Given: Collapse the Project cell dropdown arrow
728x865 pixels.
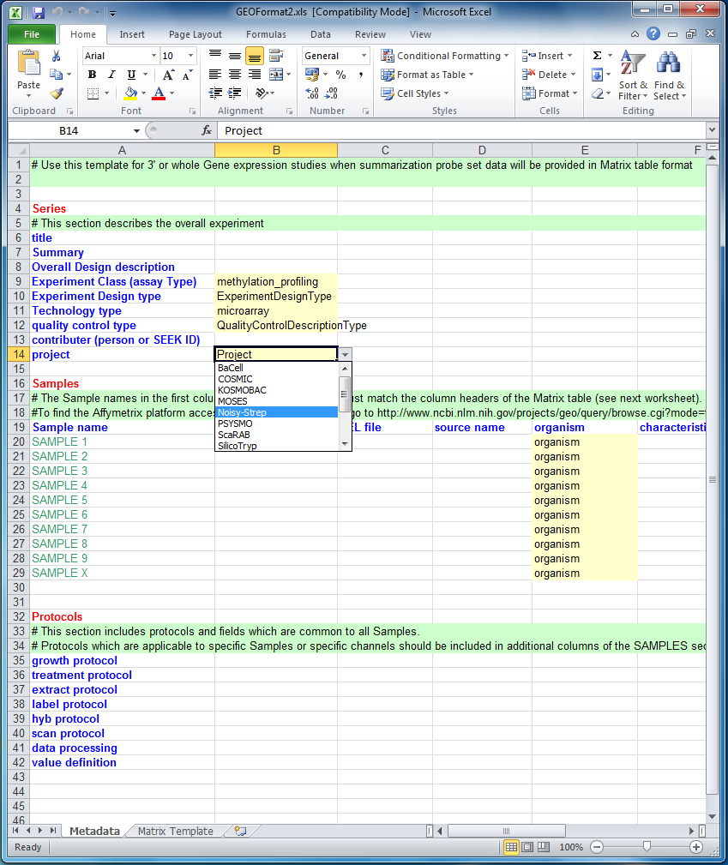Looking at the screenshot, I should tap(345, 354).
